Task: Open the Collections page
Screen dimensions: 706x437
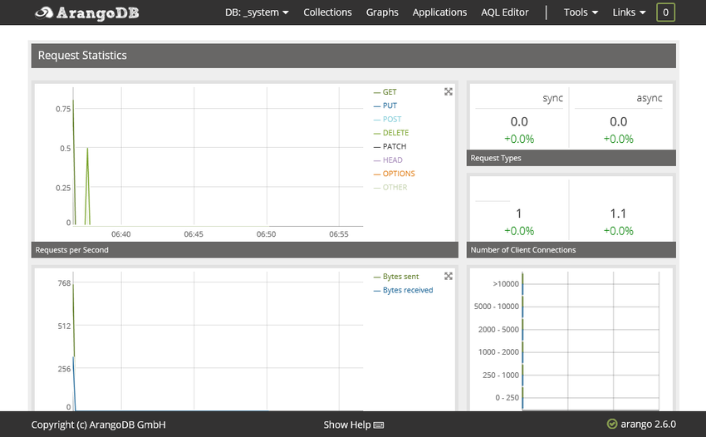Action: 327,12
